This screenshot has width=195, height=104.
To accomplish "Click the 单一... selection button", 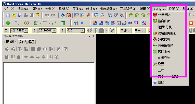I will (x=140, y=30).
